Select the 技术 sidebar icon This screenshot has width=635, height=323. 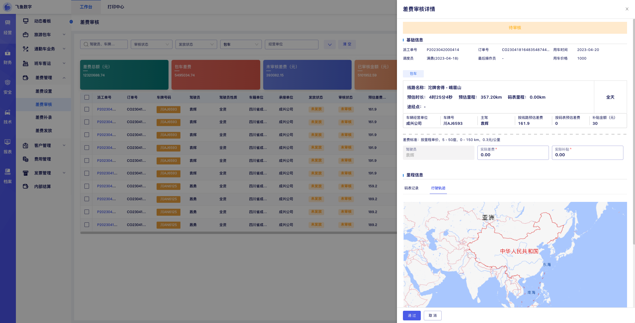(x=8, y=113)
